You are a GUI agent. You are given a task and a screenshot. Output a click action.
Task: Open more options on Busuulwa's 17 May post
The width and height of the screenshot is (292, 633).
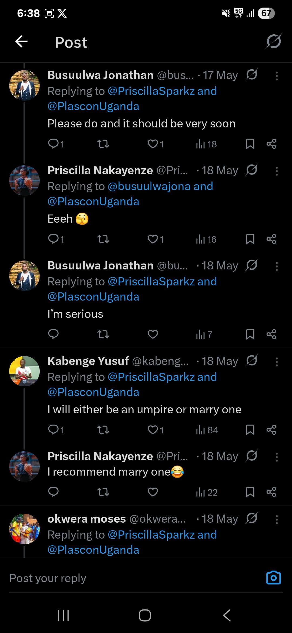277,76
